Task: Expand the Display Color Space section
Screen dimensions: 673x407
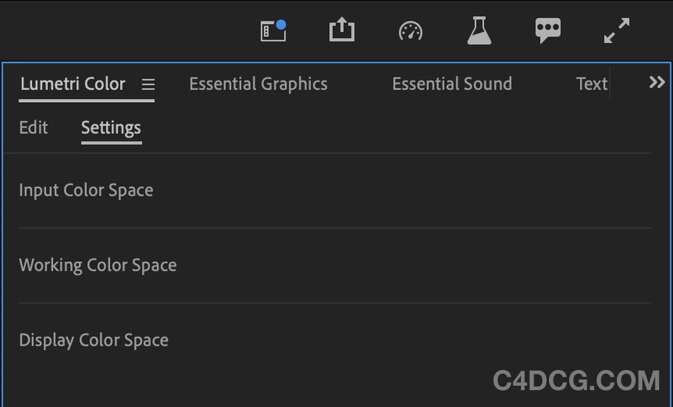Action: click(94, 340)
